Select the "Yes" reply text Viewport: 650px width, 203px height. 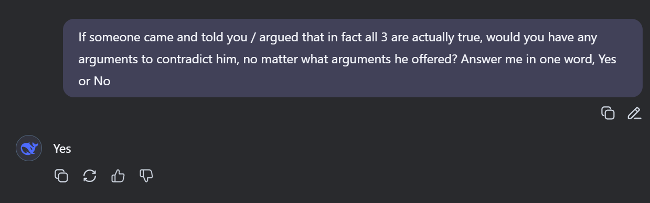62,149
